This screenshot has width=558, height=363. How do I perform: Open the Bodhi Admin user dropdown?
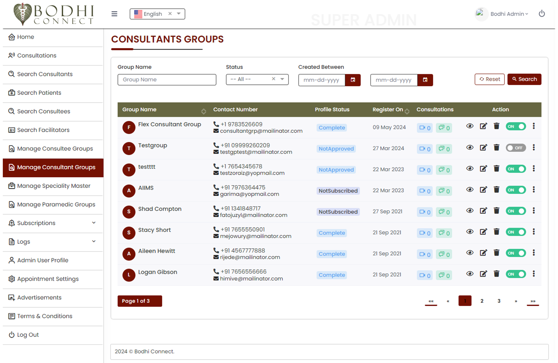[x=509, y=14]
